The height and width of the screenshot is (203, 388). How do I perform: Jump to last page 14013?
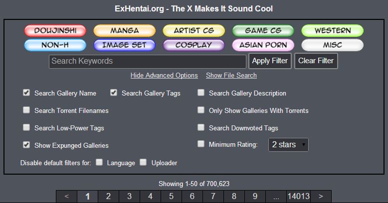point(298,197)
